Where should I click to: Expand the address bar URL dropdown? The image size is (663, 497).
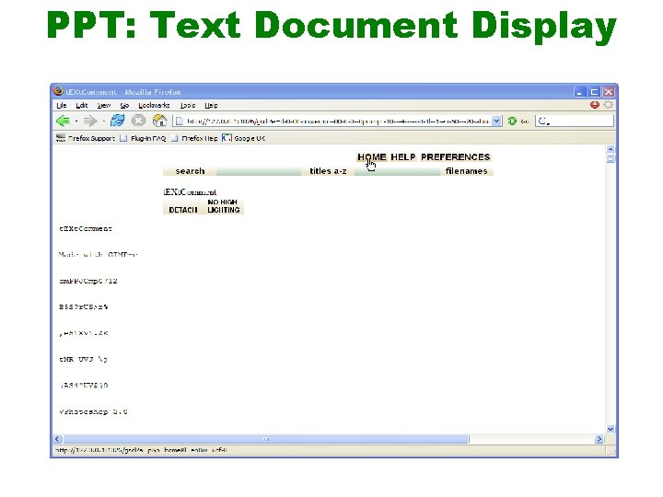coord(497,121)
